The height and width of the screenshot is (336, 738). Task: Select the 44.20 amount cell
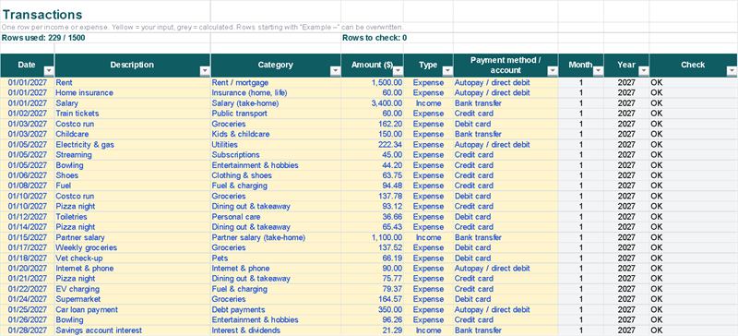373,165
